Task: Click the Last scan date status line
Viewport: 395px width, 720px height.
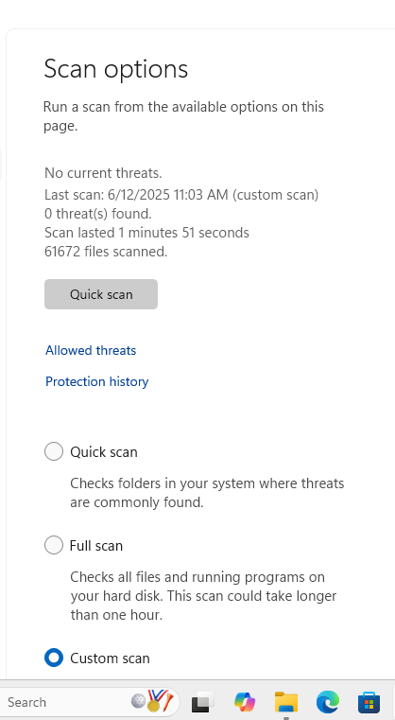Action: coord(181,195)
